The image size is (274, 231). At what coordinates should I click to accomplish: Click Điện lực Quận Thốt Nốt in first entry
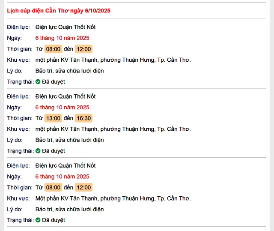(66, 27)
